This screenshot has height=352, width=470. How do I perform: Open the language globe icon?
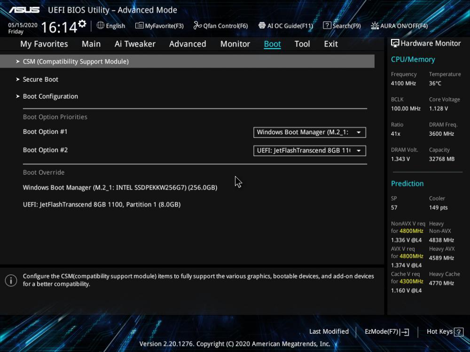click(101, 25)
